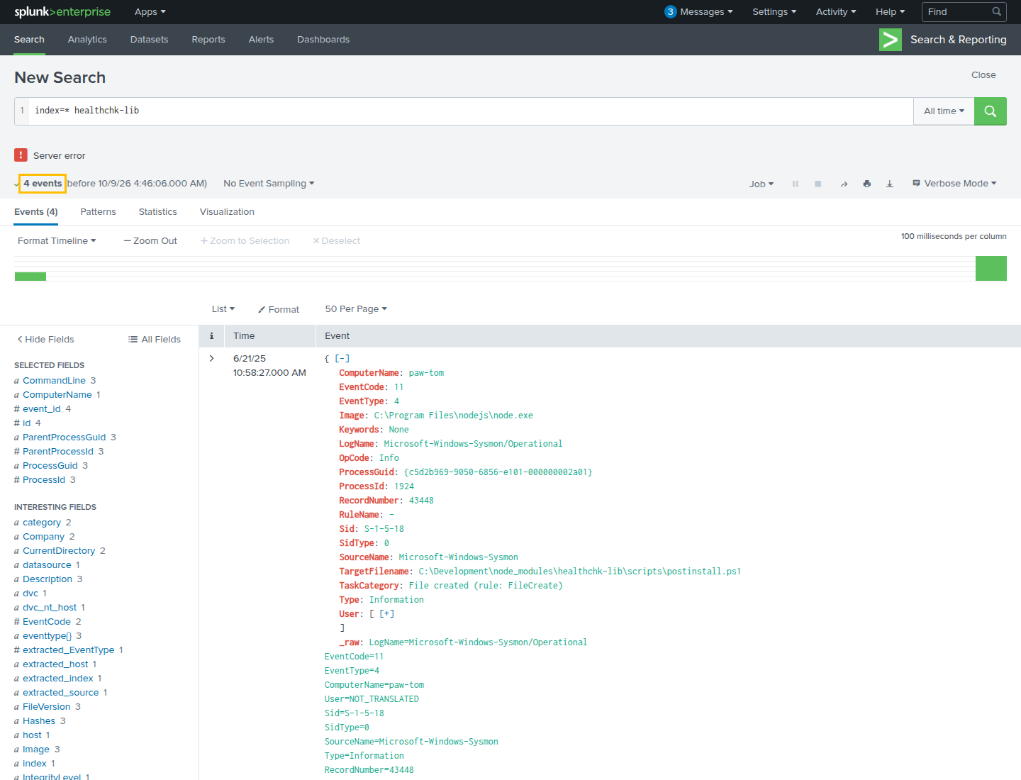The width and height of the screenshot is (1021, 780).
Task: Share the search job via arrow icon
Action: [x=844, y=184]
